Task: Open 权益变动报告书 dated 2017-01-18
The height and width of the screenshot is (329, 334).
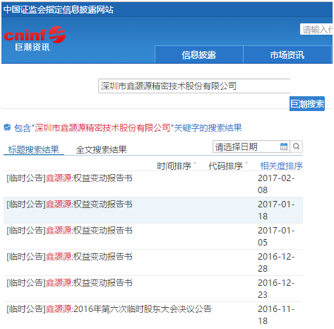Action: (x=70, y=204)
